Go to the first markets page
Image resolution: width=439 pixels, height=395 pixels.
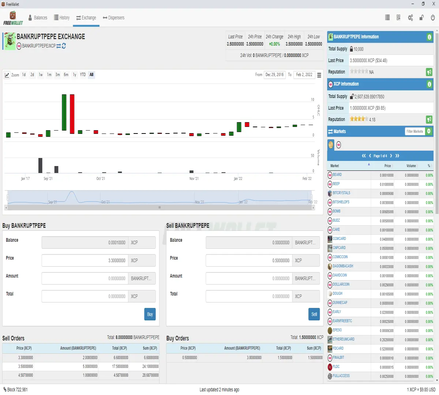[x=364, y=156]
